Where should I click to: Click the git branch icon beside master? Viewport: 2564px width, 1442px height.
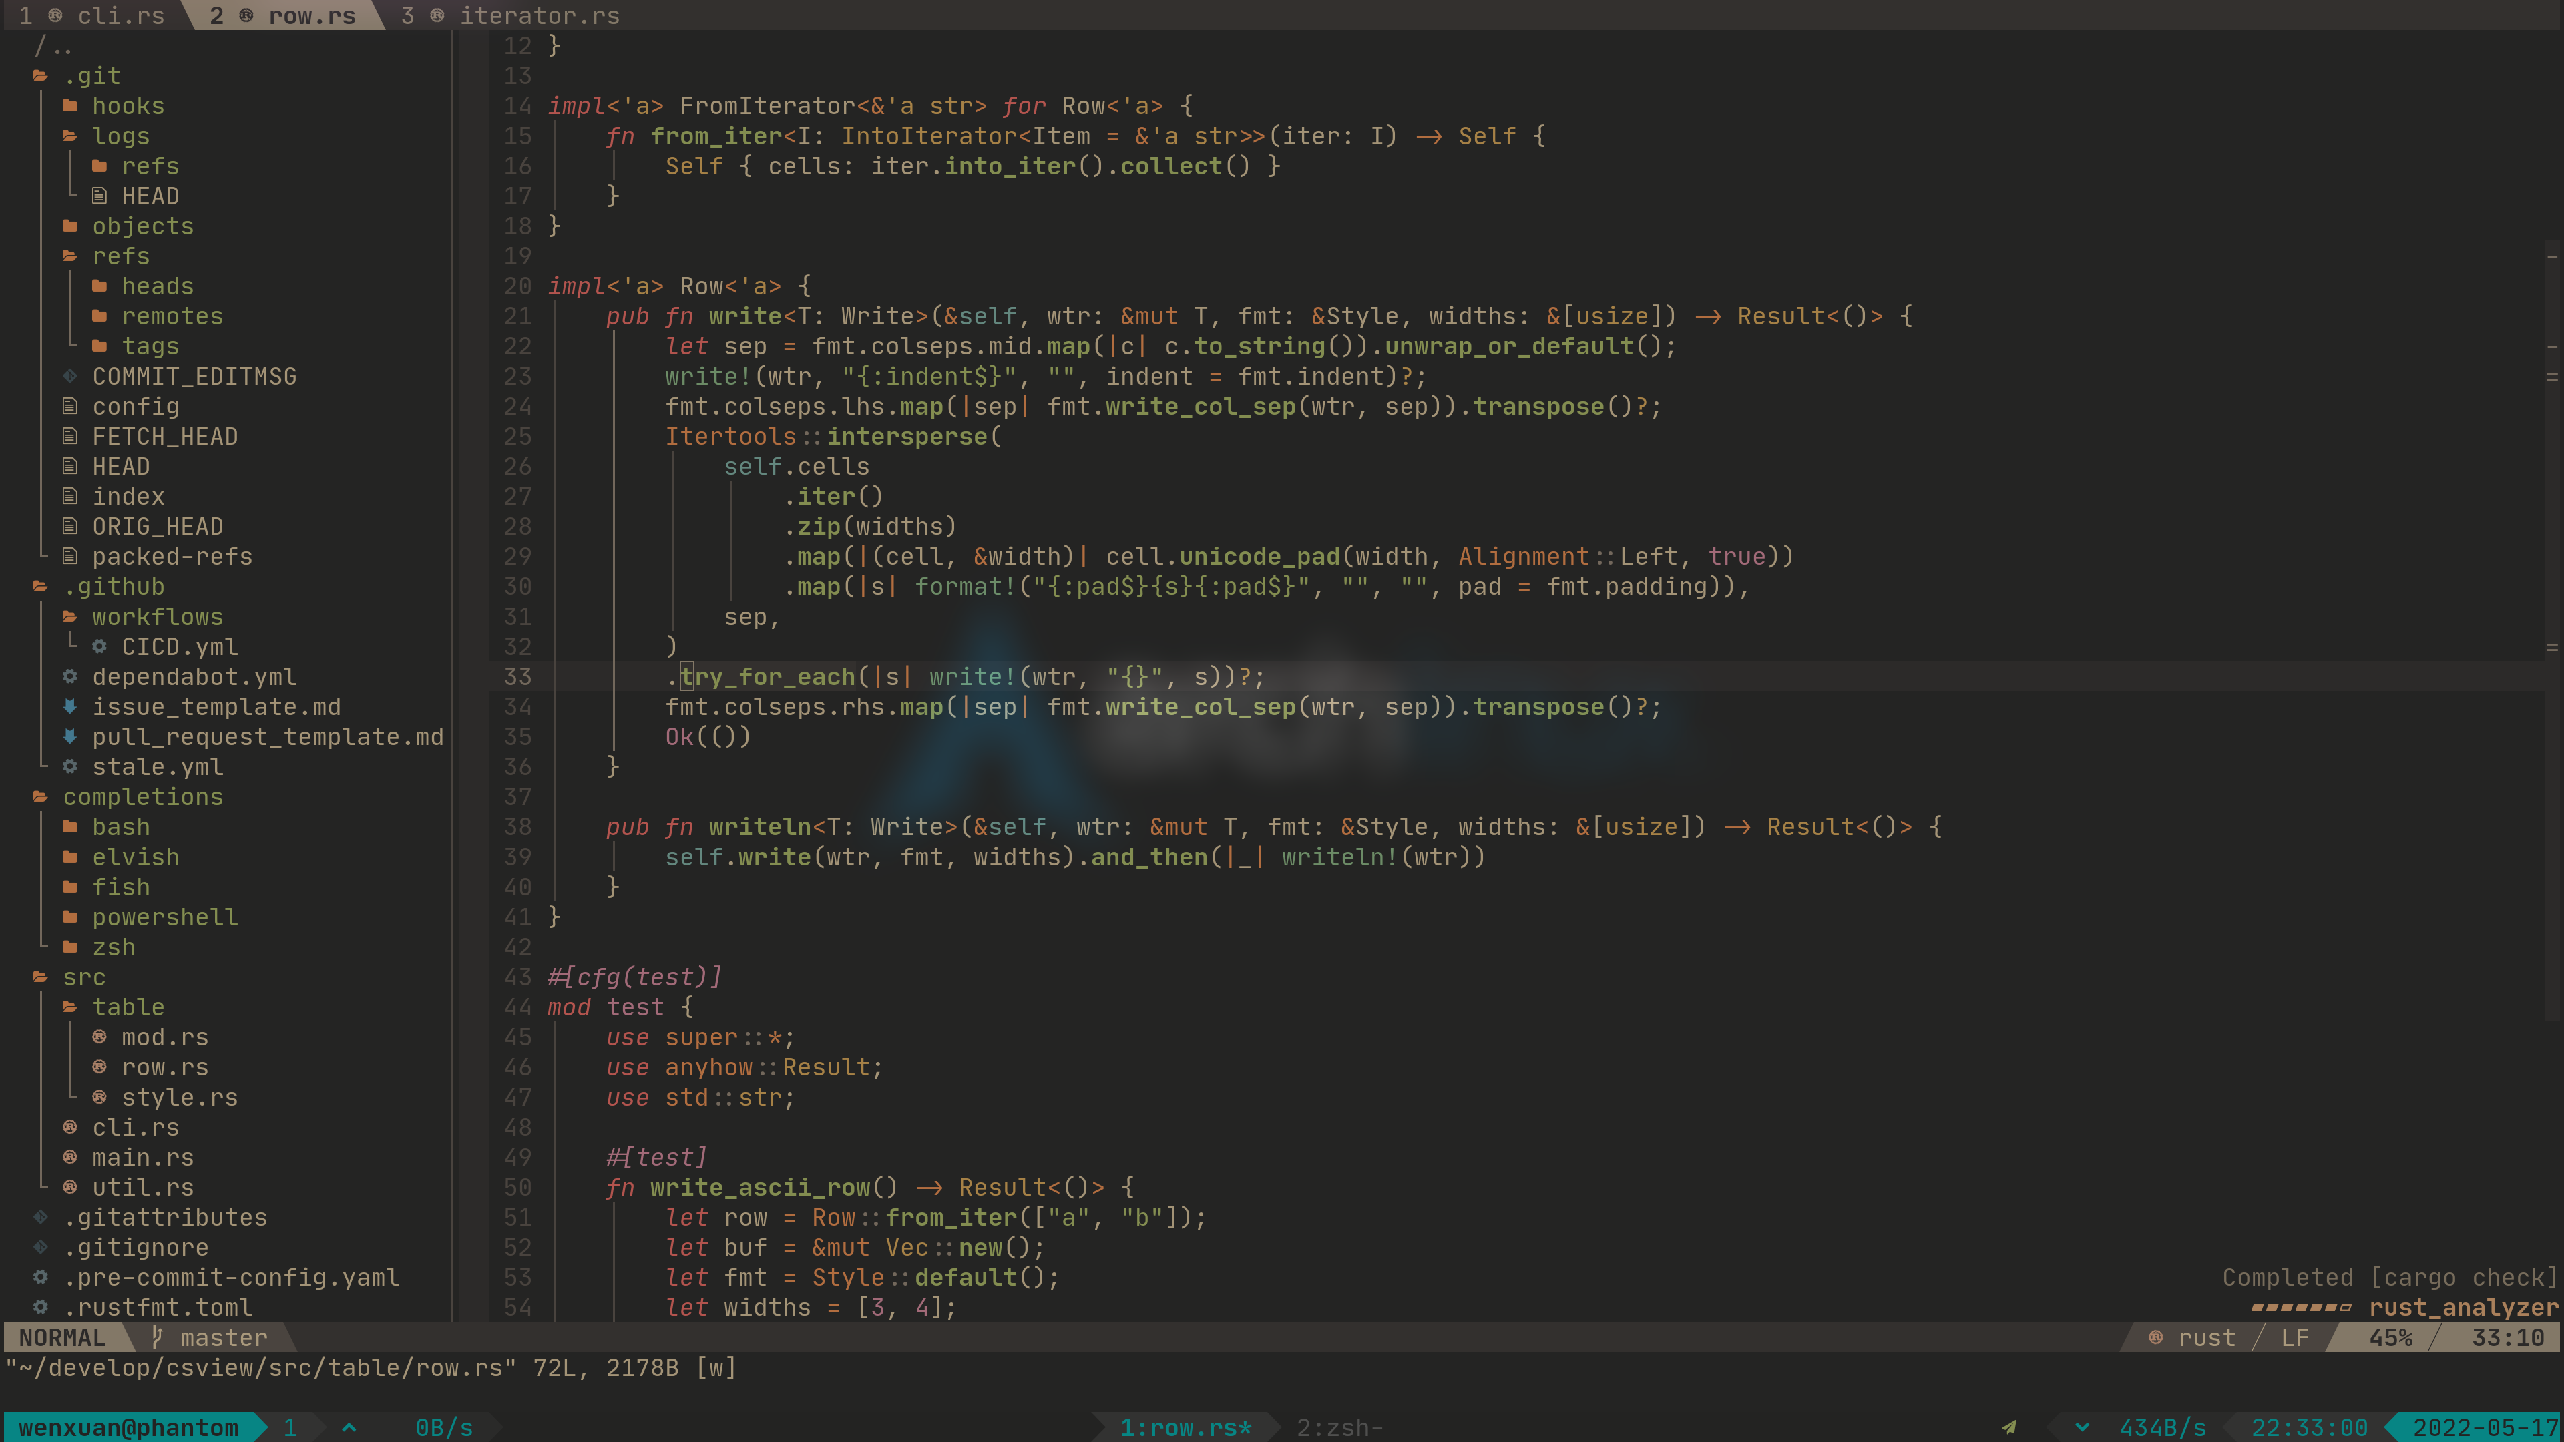pyautogui.click(x=158, y=1337)
